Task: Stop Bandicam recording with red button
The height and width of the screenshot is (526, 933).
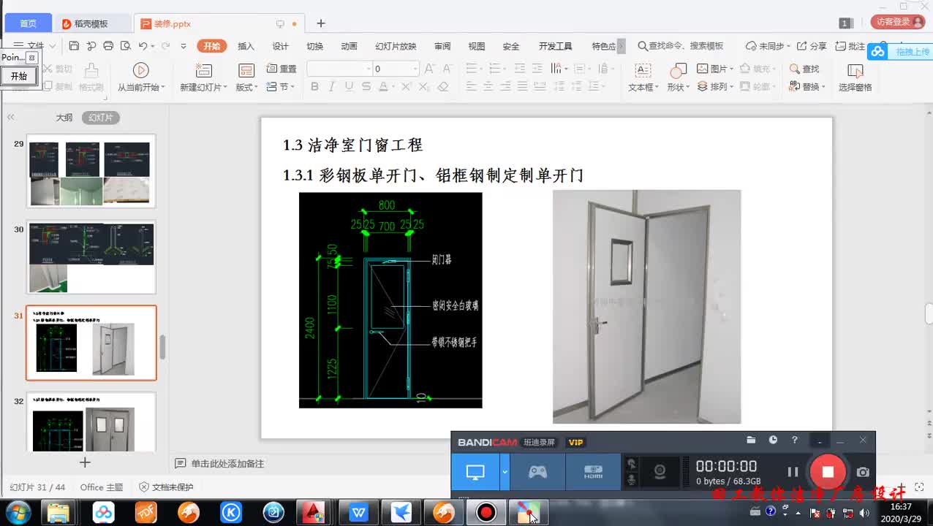Action: [x=828, y=472]
